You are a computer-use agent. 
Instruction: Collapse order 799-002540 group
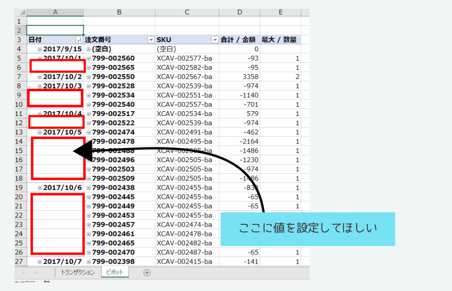coord(89,104)
